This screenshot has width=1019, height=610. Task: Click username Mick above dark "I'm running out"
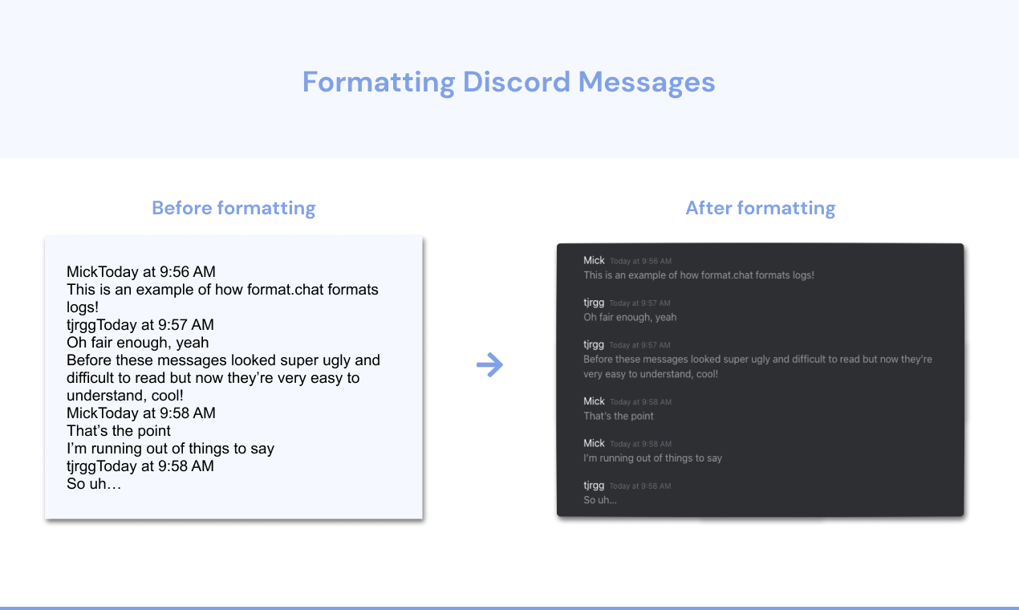click(595, 443)
